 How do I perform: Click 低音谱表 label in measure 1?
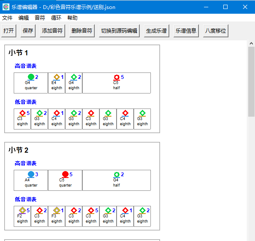26,102
